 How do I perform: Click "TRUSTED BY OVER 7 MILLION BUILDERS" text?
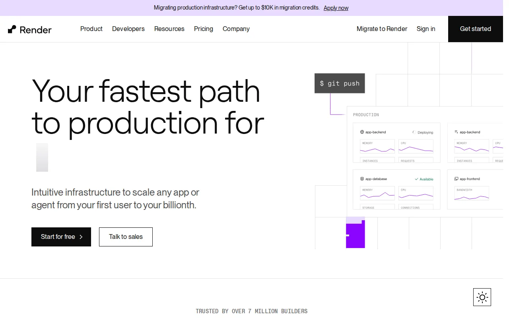(x=252, y=311)
